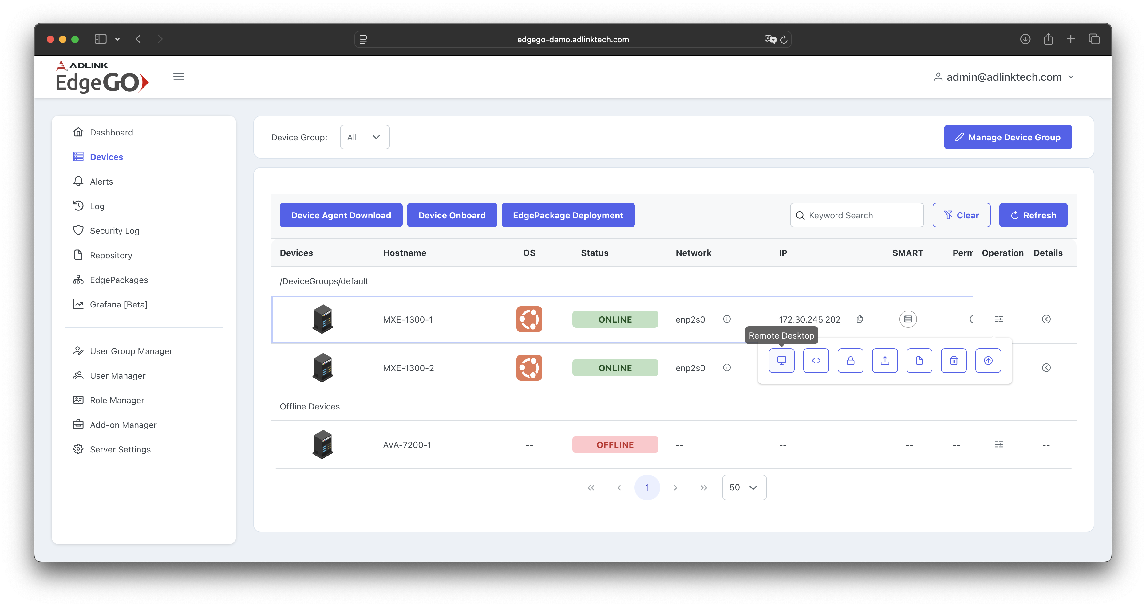Click the Device Onboard button
Viewport: 1146px width, 607px height.
coord(452,215)
